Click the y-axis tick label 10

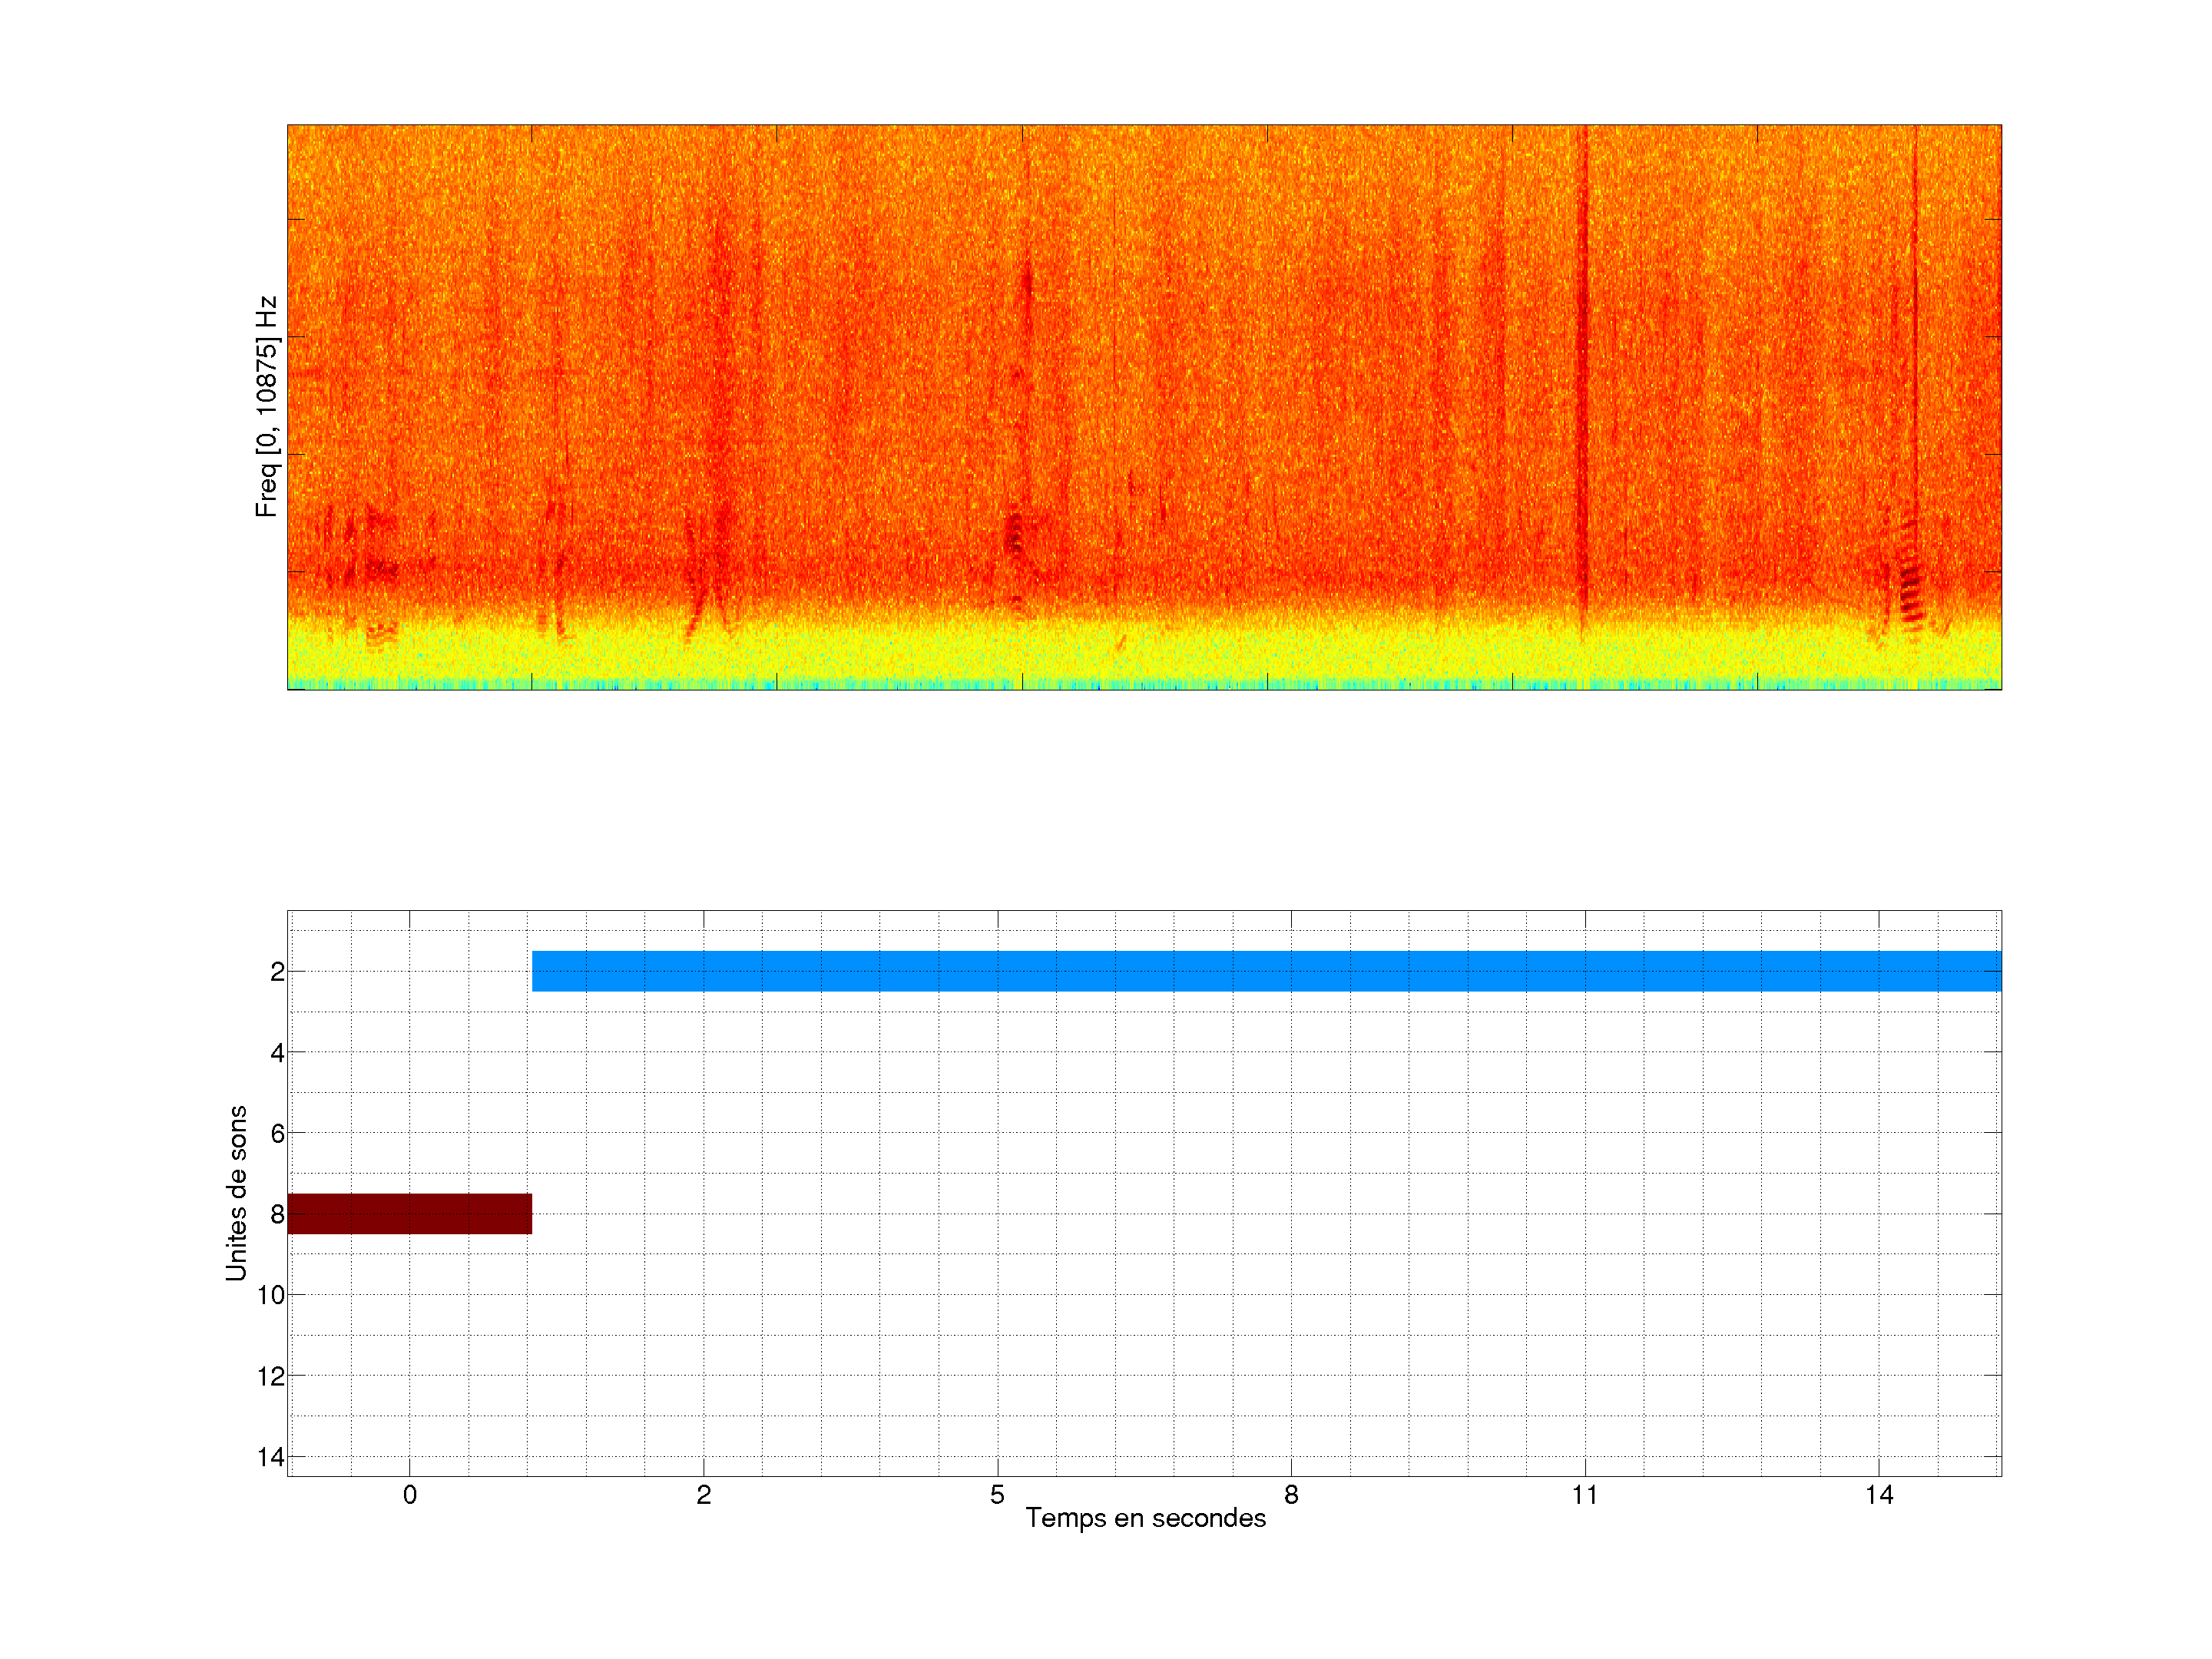(271, 1295)
